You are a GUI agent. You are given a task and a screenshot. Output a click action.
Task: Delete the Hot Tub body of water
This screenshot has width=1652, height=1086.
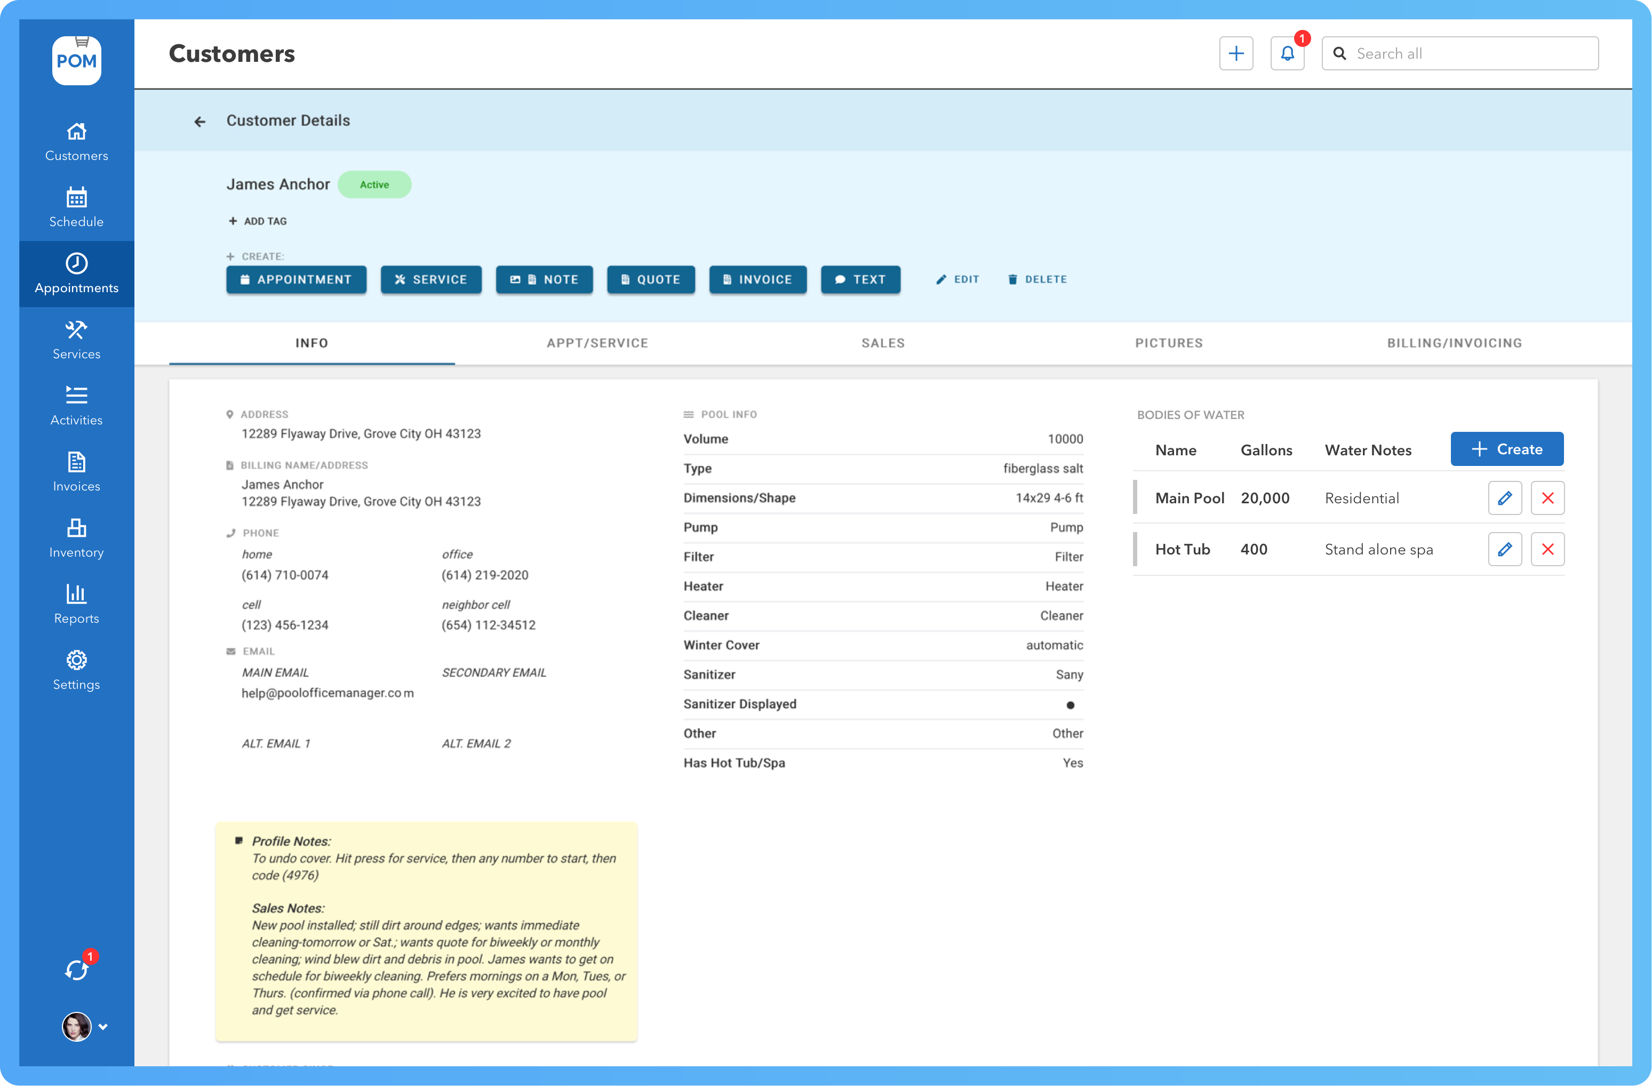coord(1547,549)
